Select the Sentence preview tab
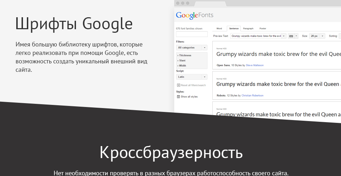This screenshot has height=176, width=341. tap(234, 29)
